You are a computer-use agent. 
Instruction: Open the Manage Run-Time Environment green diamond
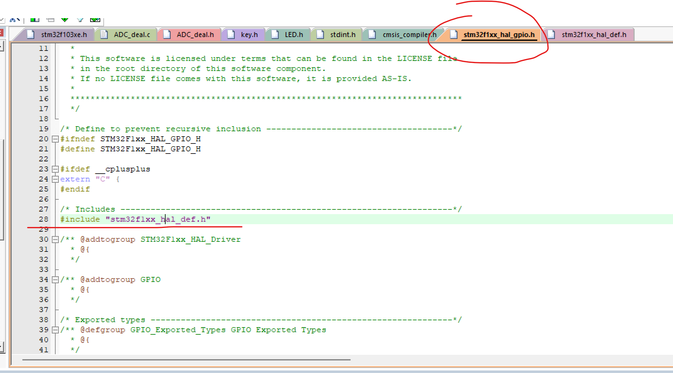coord(65,20)
